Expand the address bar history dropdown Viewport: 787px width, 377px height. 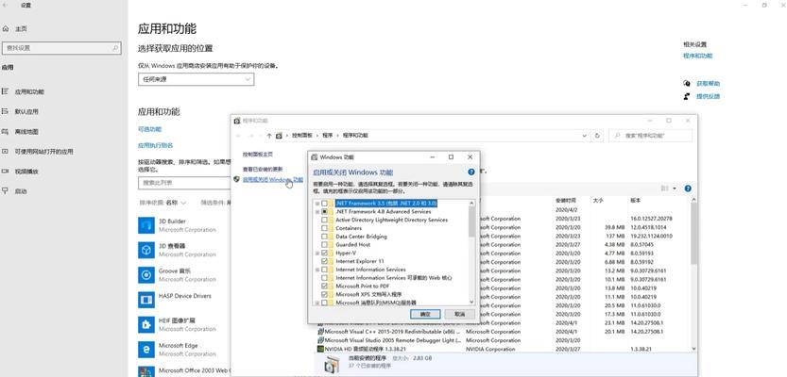(x=584, y=136)
